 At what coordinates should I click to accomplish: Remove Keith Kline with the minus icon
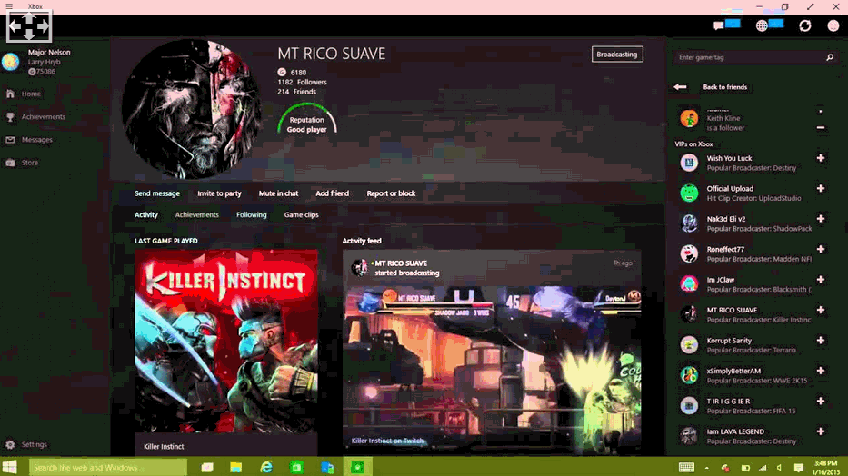821,127
